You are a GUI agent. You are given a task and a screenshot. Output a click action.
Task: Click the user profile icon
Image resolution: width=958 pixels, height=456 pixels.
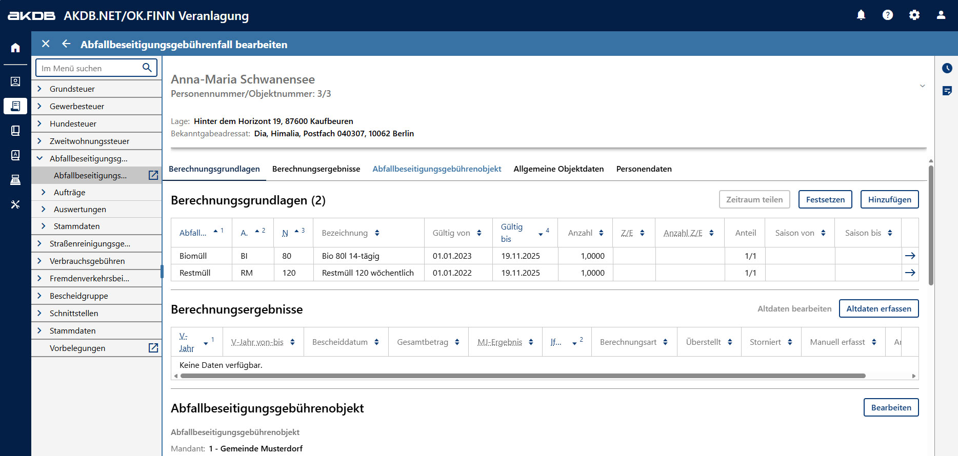[941, 15]
